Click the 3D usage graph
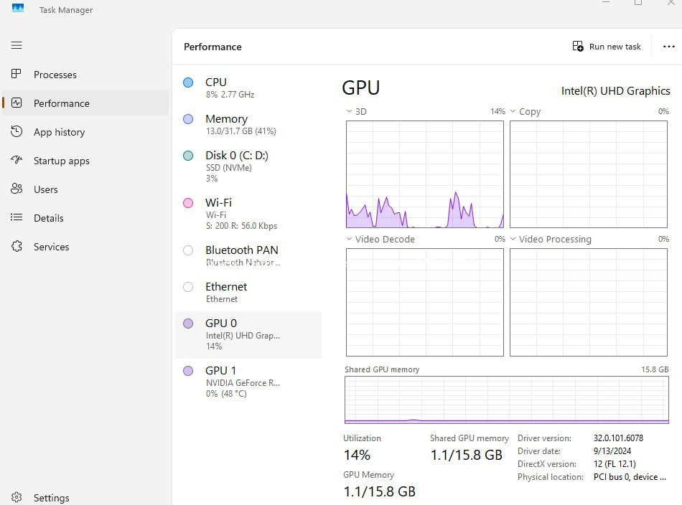The width and height of the screenshot is (682, 505). [425, 174]
